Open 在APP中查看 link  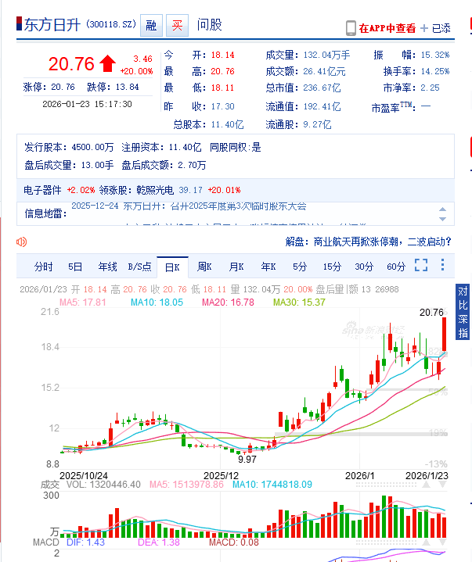click(x=387, y=28)
